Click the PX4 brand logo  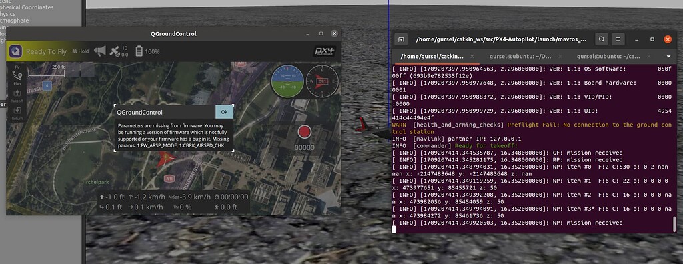(325, 51)
